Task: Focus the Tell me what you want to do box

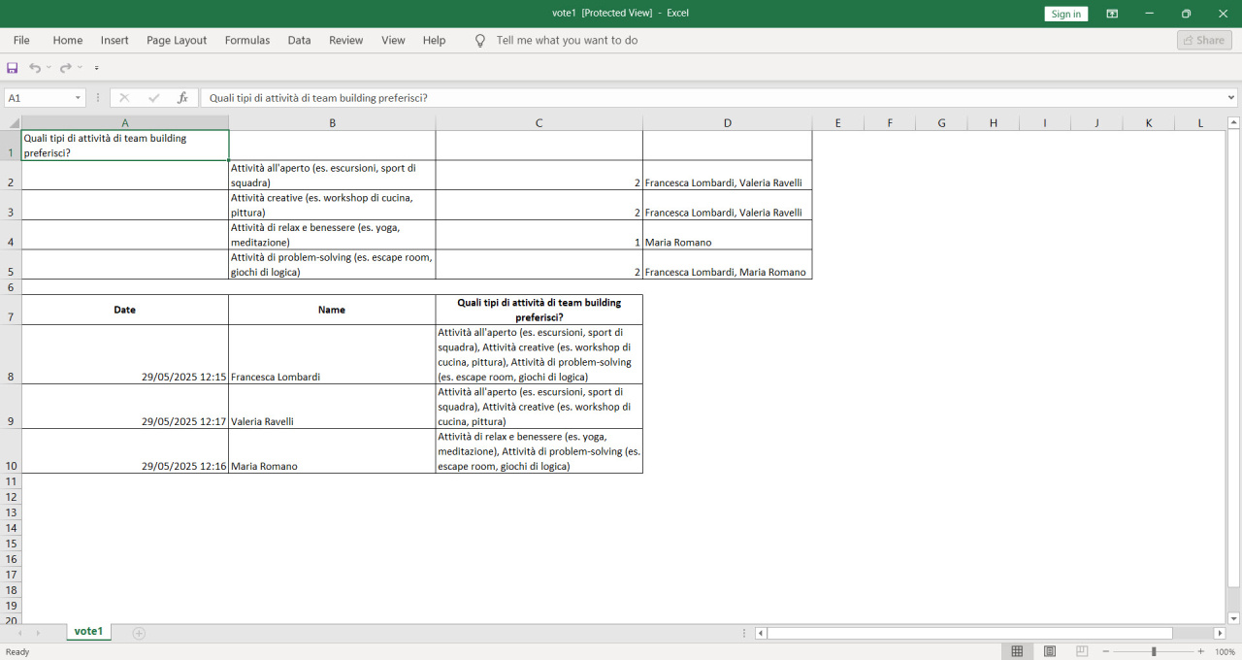Action: click(567, 40)
